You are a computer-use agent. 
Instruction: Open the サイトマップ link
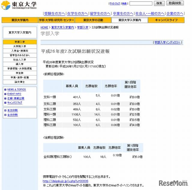tap(115, 4)
